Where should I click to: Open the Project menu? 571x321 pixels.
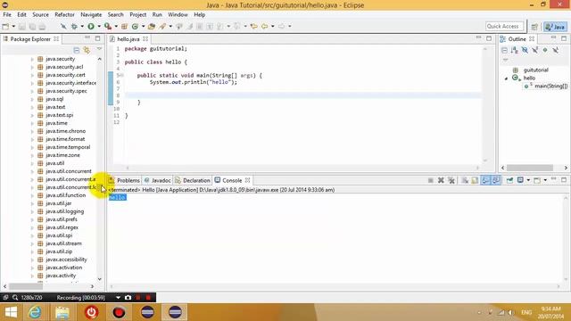(x=137, y=14)
